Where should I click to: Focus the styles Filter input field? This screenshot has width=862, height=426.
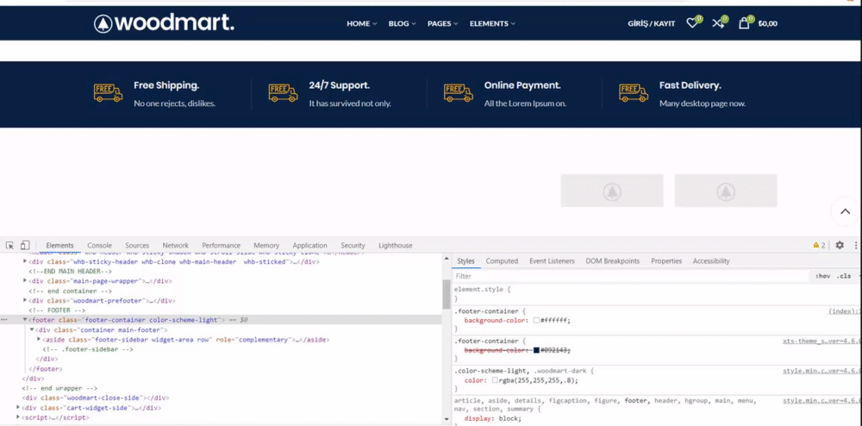631,276
